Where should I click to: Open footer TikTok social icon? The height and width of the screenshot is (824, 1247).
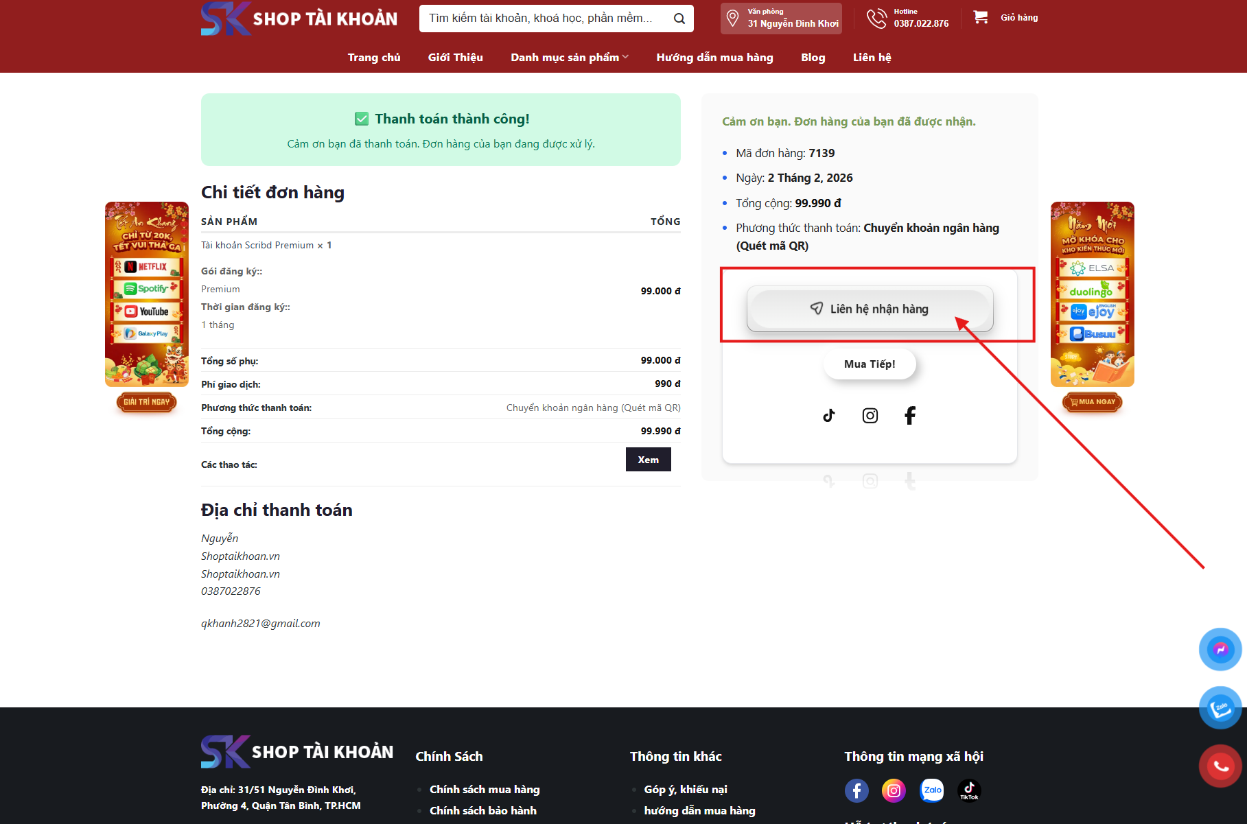pyautogui.click(x=969, y=790)
